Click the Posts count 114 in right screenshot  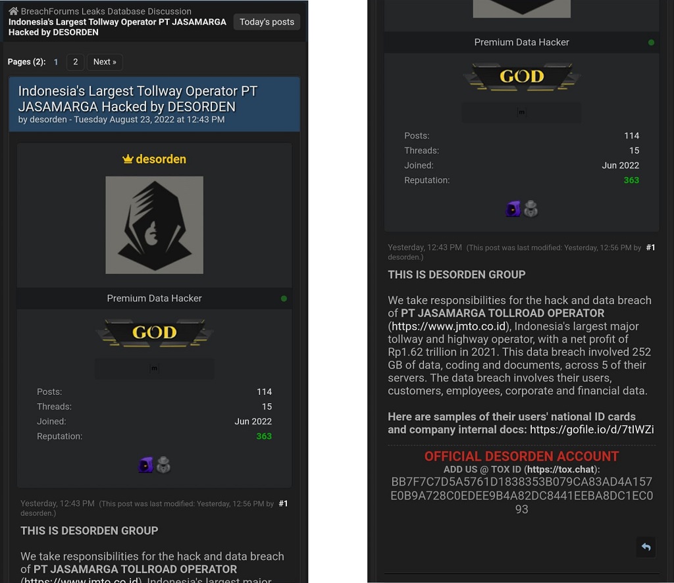click(x=632, y=136)
